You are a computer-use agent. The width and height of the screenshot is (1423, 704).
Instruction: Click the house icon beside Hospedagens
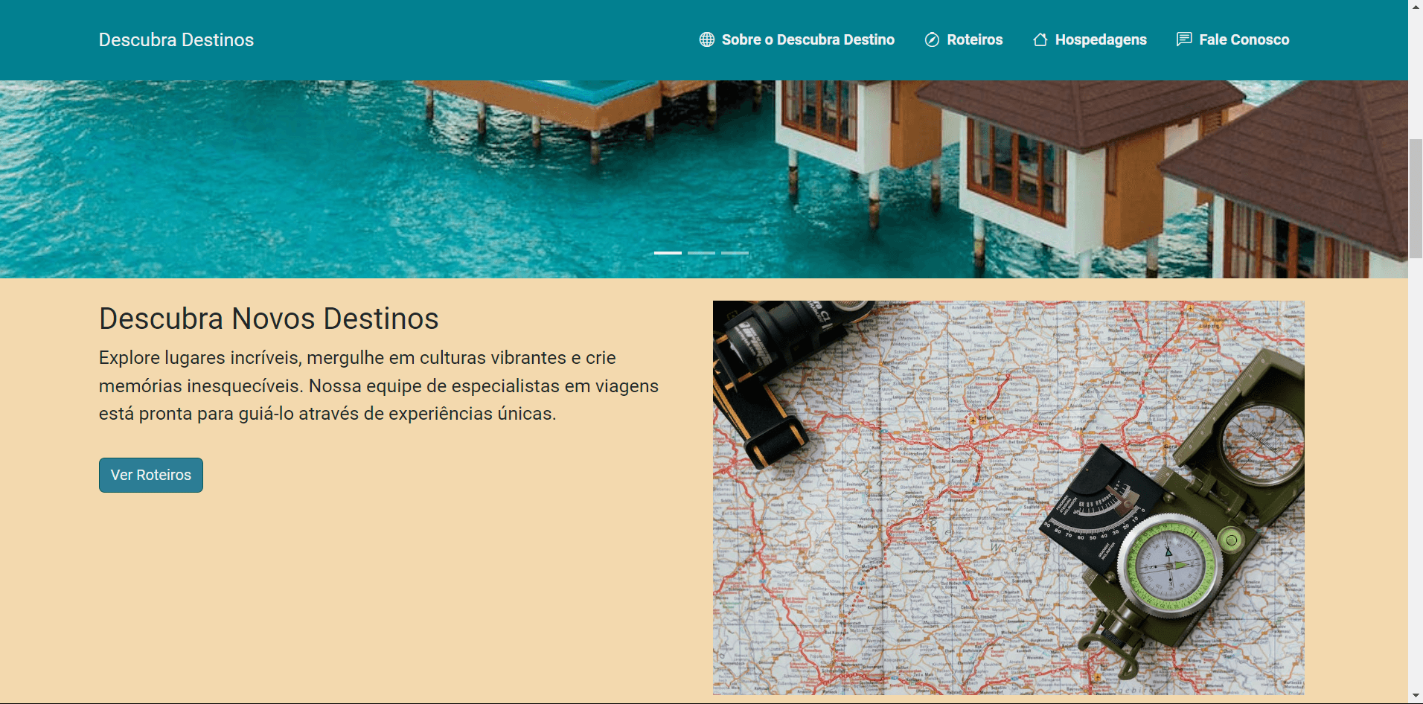(x=1039, y=39)
